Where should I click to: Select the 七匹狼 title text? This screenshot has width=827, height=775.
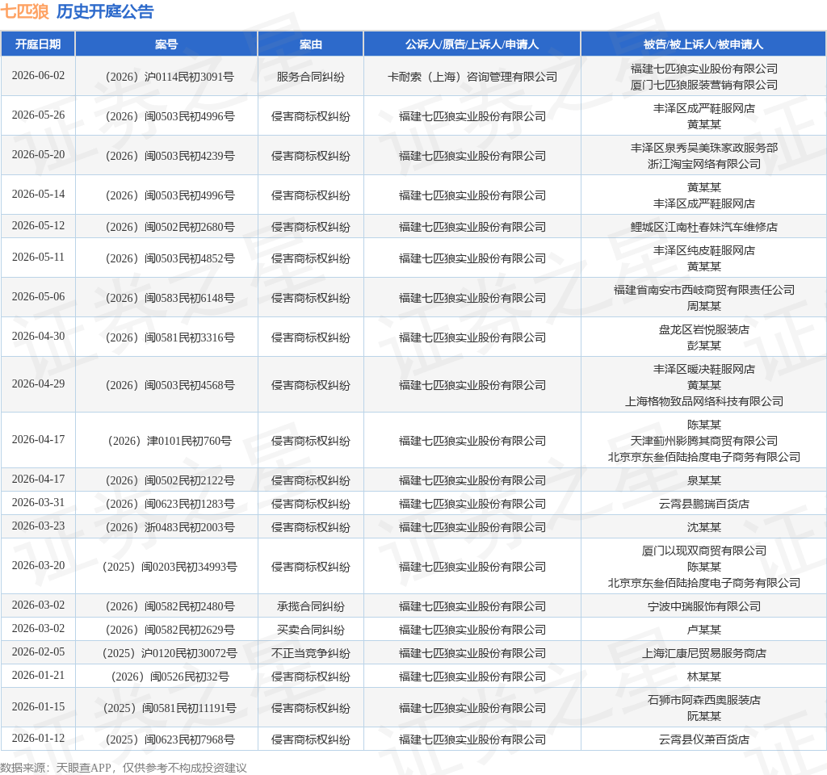[25, 11]
